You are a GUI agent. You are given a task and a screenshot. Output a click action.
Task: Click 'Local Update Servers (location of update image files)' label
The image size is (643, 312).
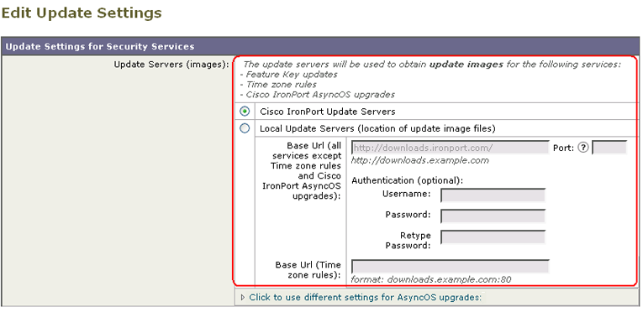click(377, 128)
